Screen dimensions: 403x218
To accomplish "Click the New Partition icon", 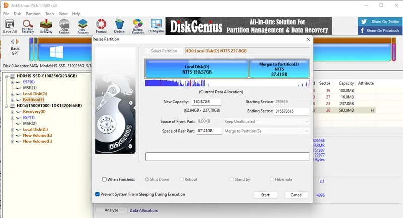I will pyautogui.click(x=83, y=26).
